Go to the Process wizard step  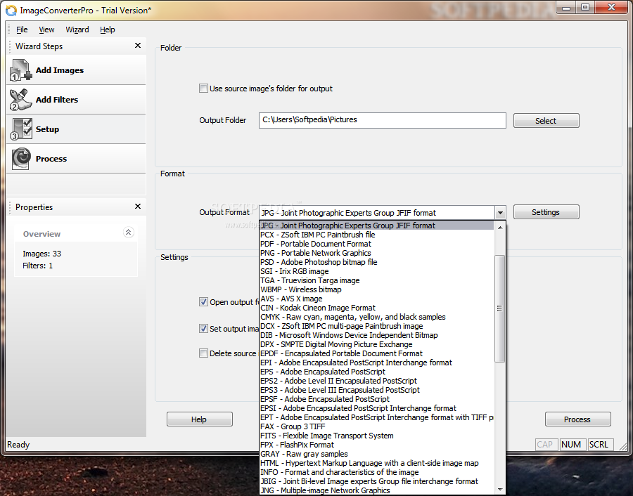point(76,159)
